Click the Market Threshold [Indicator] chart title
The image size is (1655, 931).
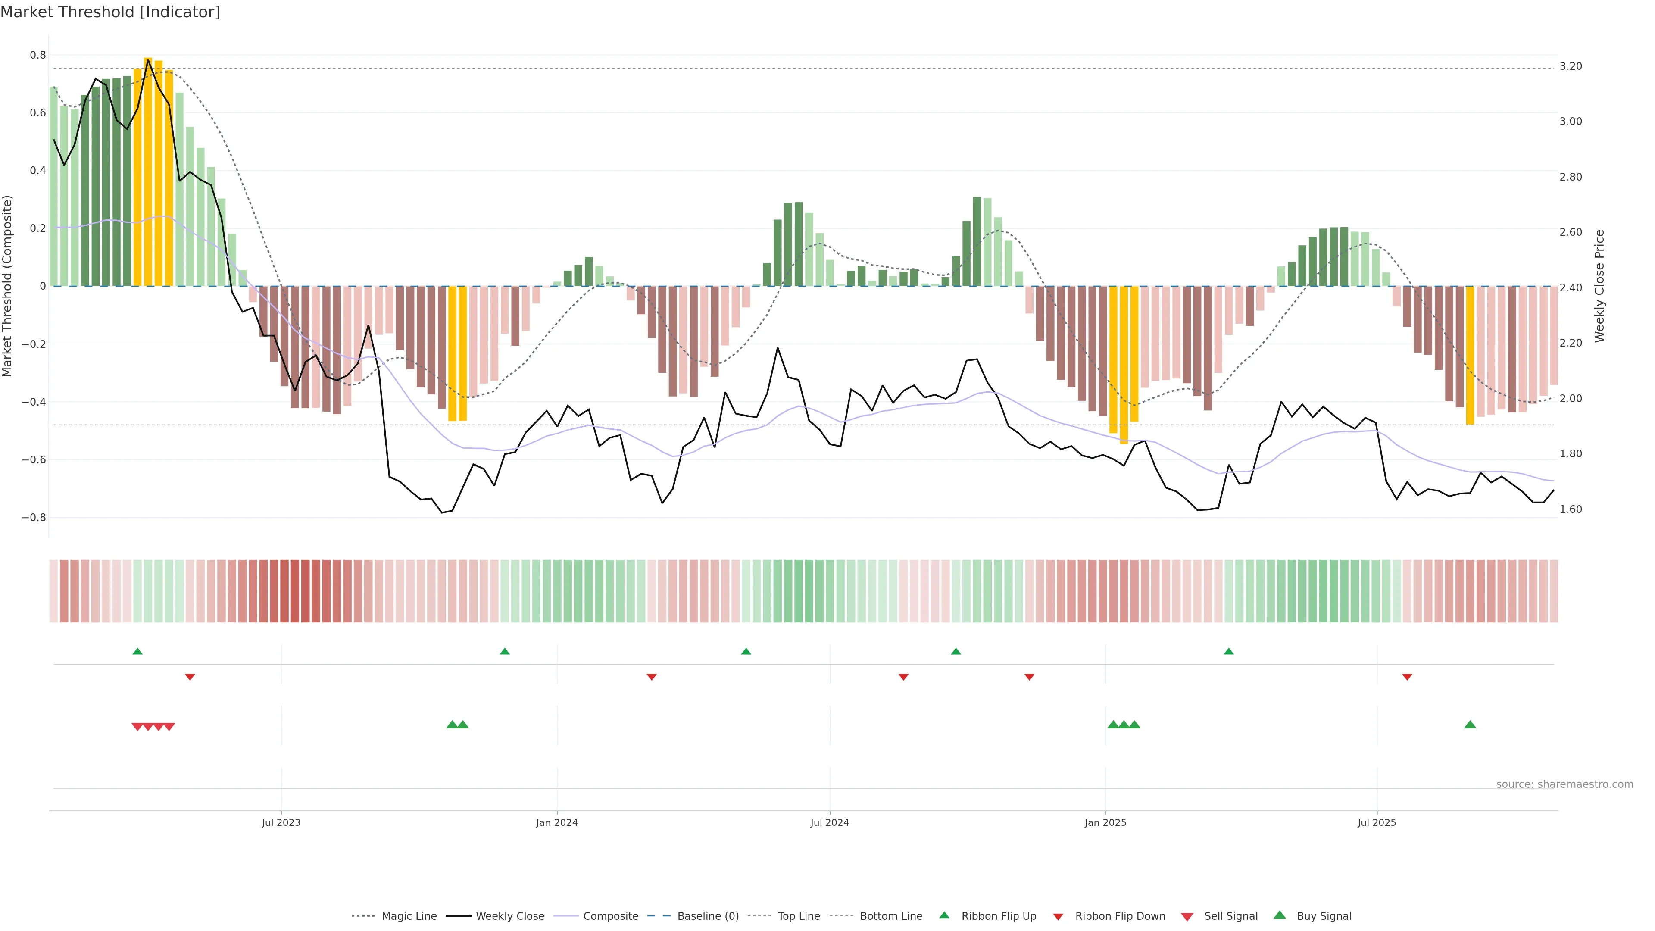tap(110, 12)
